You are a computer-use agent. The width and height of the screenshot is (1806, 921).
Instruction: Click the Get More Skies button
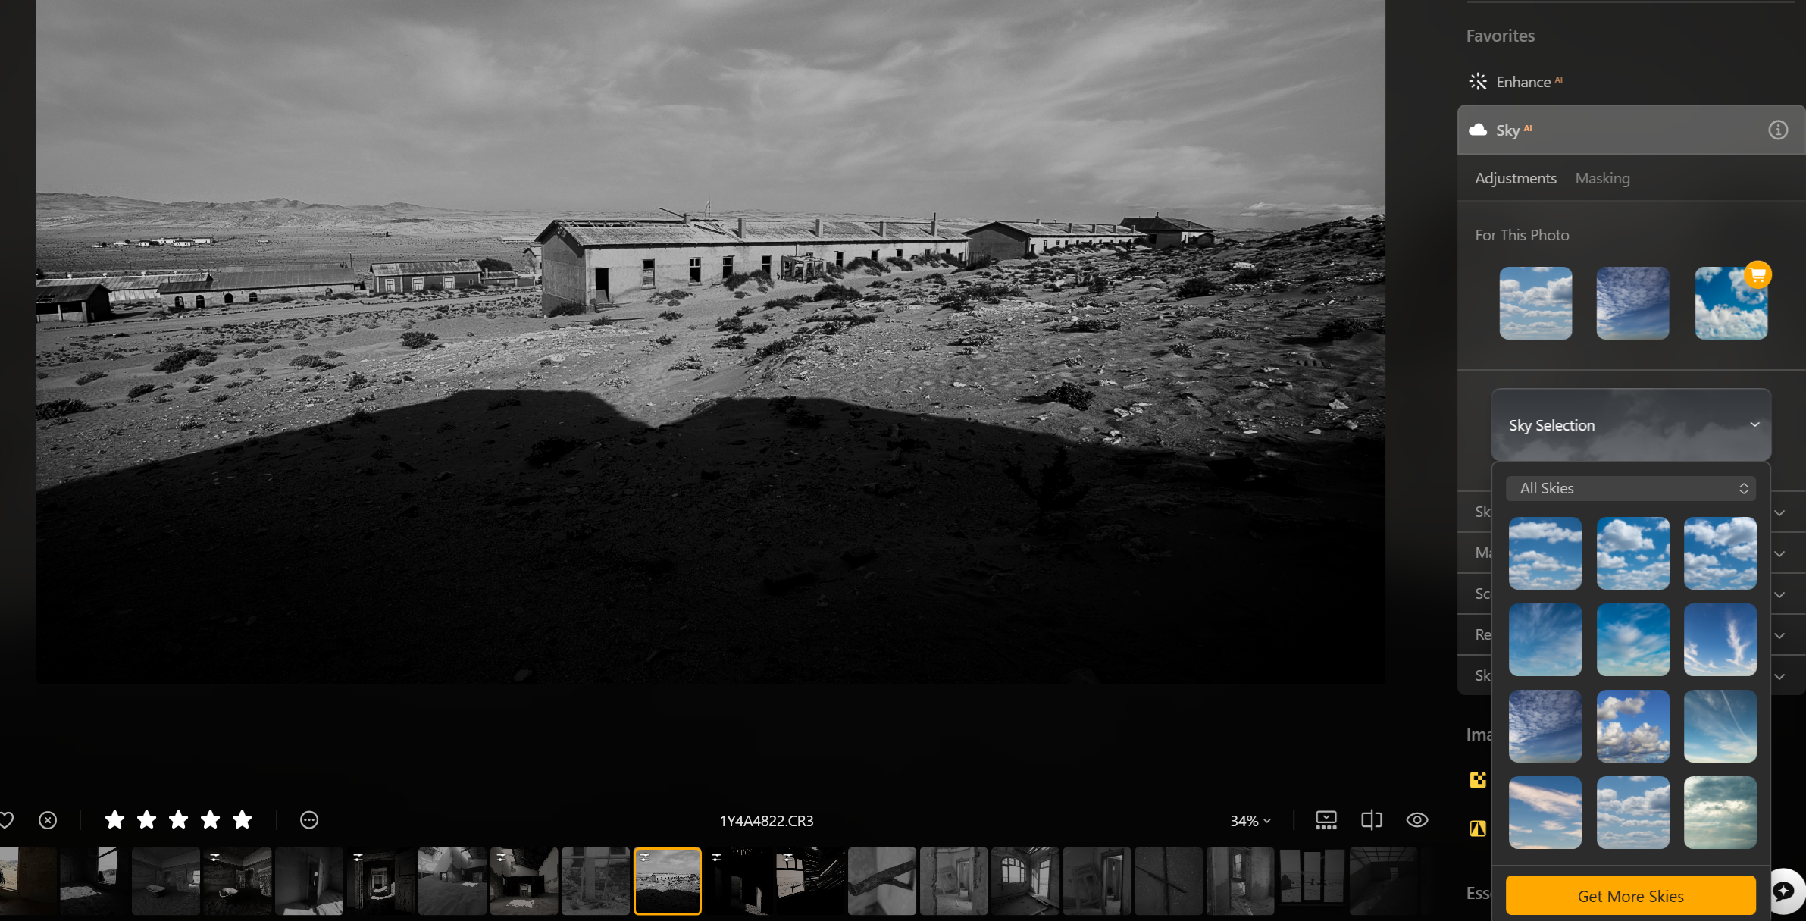tap(1630, 895)
